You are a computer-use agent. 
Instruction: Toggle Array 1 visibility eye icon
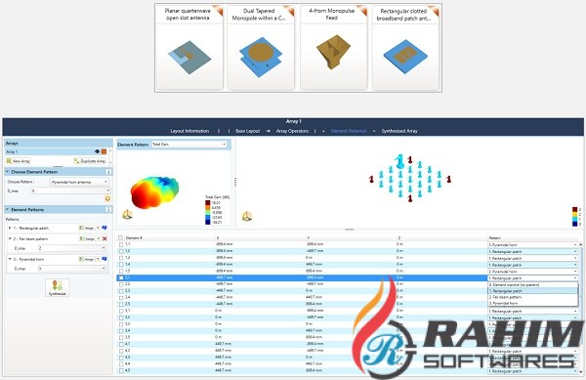[97, 151]
